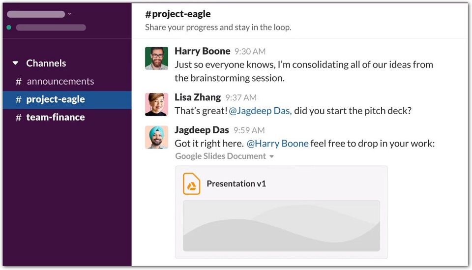Click the @Jagdeep Das mention link
The height and width of the screenshot is (270, 472).
pyautogui.click(x=260, y=111)
